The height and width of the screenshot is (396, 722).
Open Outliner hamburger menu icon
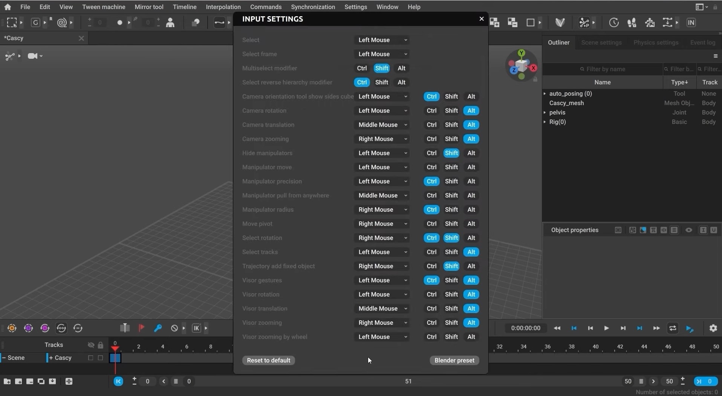(715, 56)
